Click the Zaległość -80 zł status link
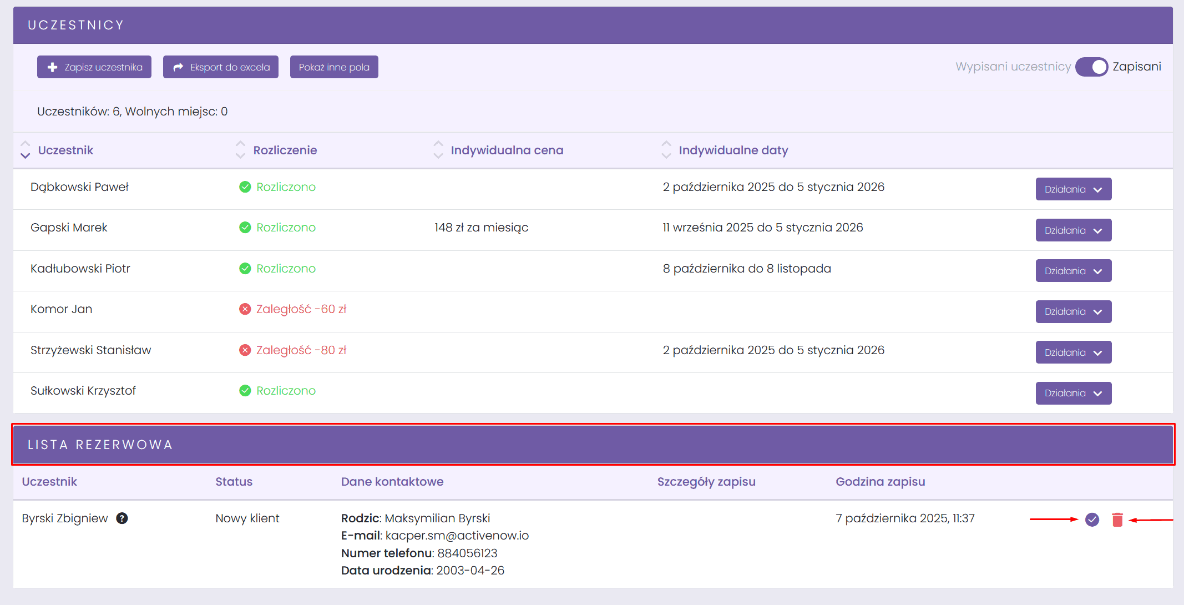Viewport: 1184px width, 605px height. point(301,350)
